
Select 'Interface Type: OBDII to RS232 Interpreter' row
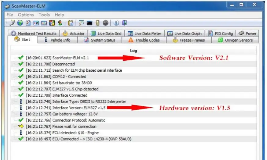coord(133,101)
